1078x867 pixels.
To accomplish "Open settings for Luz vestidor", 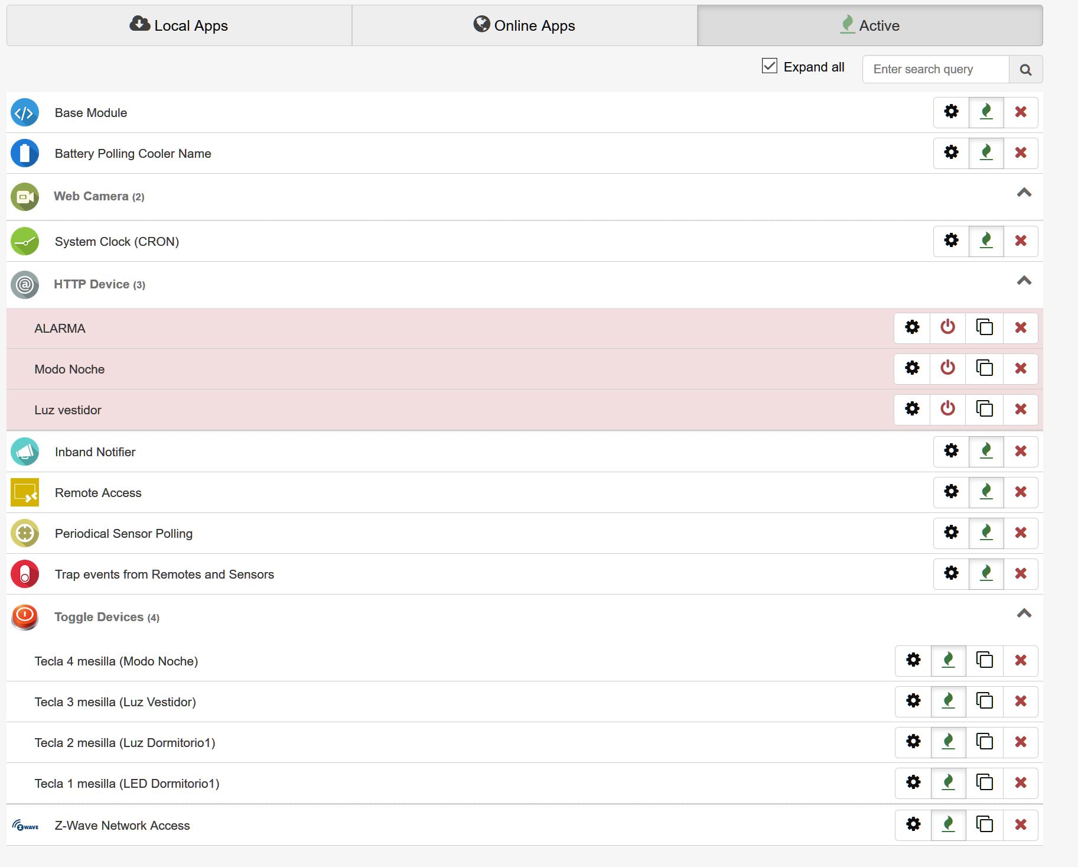I will point(912,409).
